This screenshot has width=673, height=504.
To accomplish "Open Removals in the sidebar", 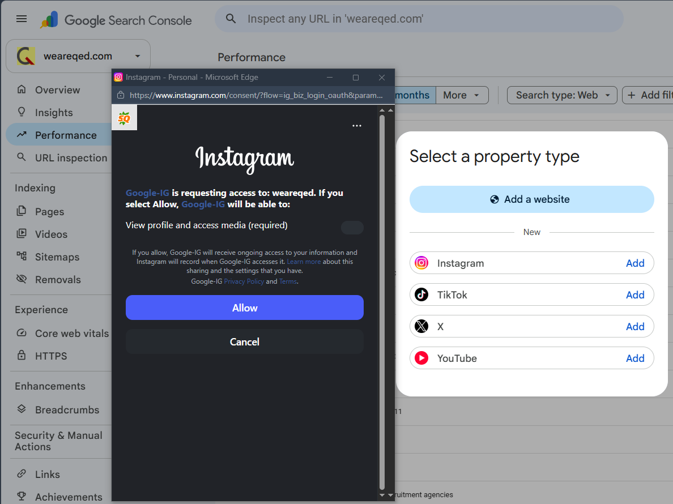I will click(x=58, y=280).
